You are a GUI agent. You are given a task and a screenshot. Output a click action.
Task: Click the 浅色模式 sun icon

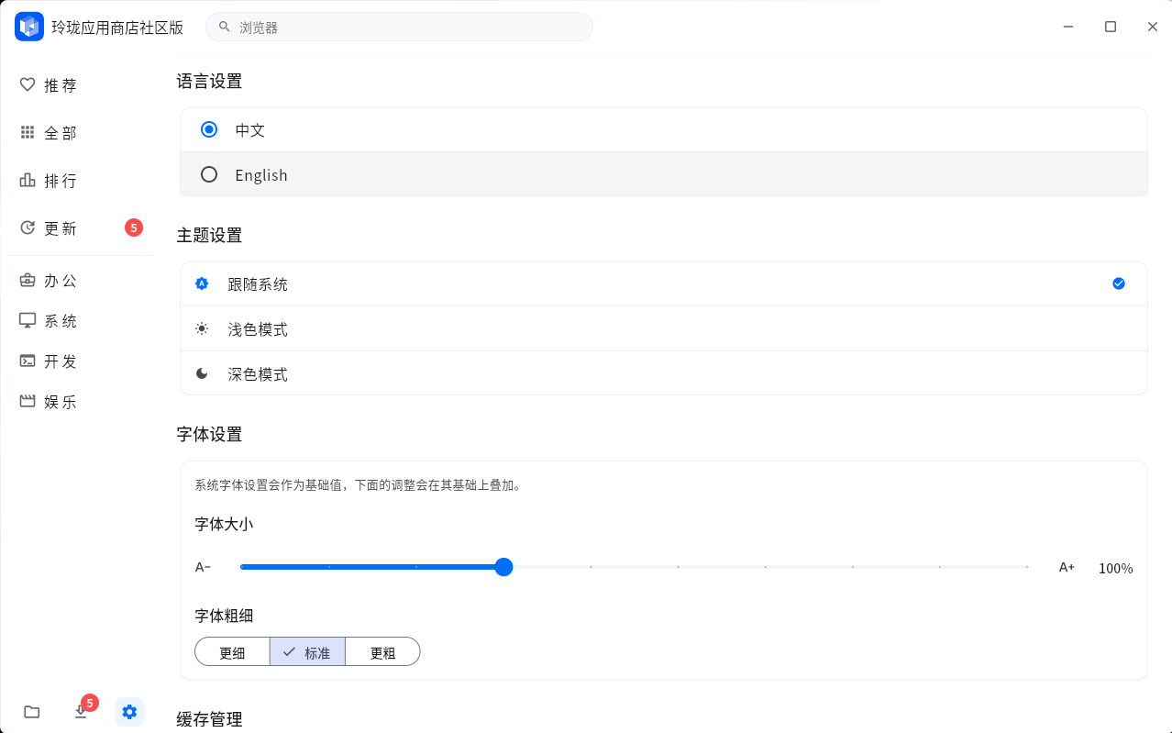(202, 328)
